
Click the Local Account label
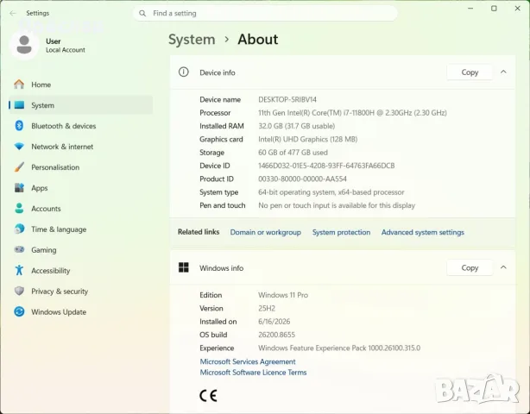pos(66,50)
